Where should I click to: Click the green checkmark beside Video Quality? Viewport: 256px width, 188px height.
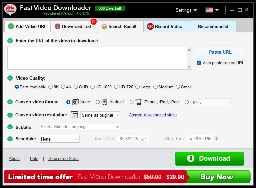click(10, 78)
